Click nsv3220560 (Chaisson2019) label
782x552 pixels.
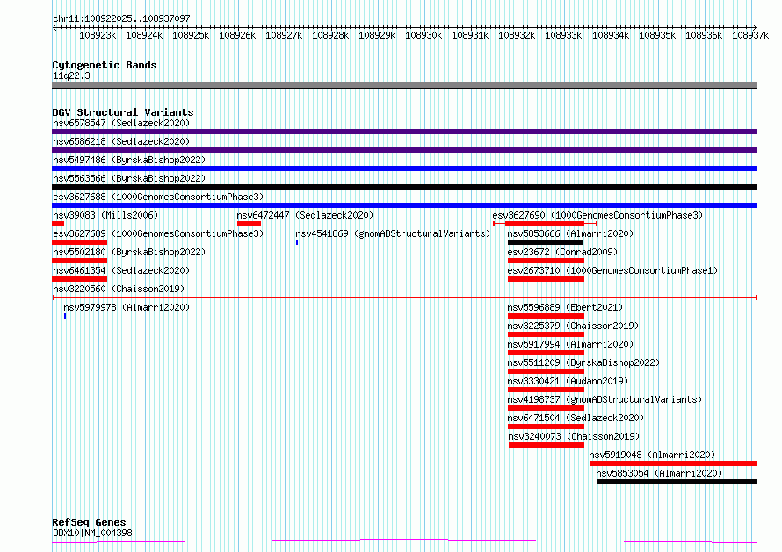coord(119,289)
